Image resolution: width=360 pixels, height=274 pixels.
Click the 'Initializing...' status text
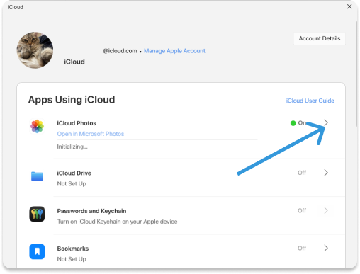[72, 147]
